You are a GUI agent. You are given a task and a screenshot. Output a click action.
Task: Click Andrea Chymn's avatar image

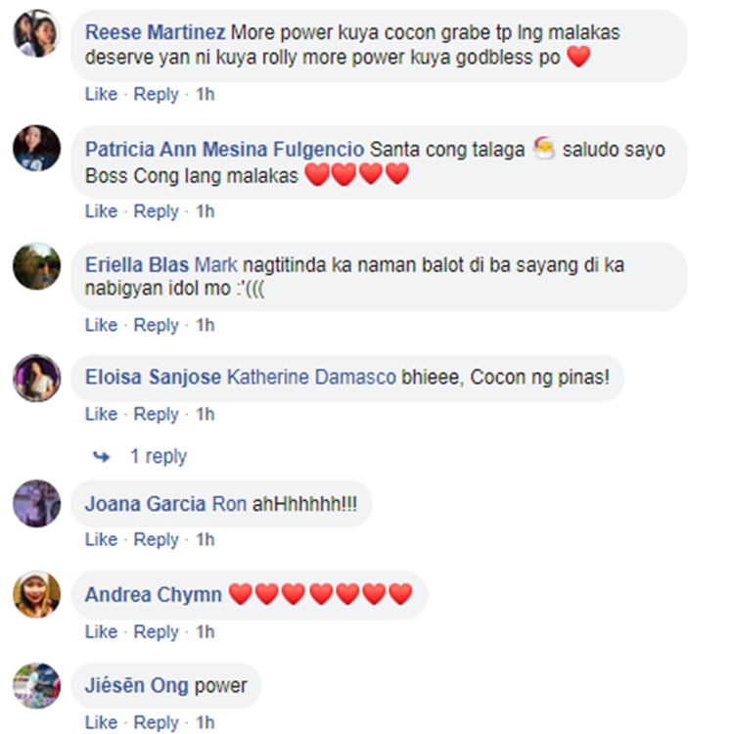click(36, 594)
